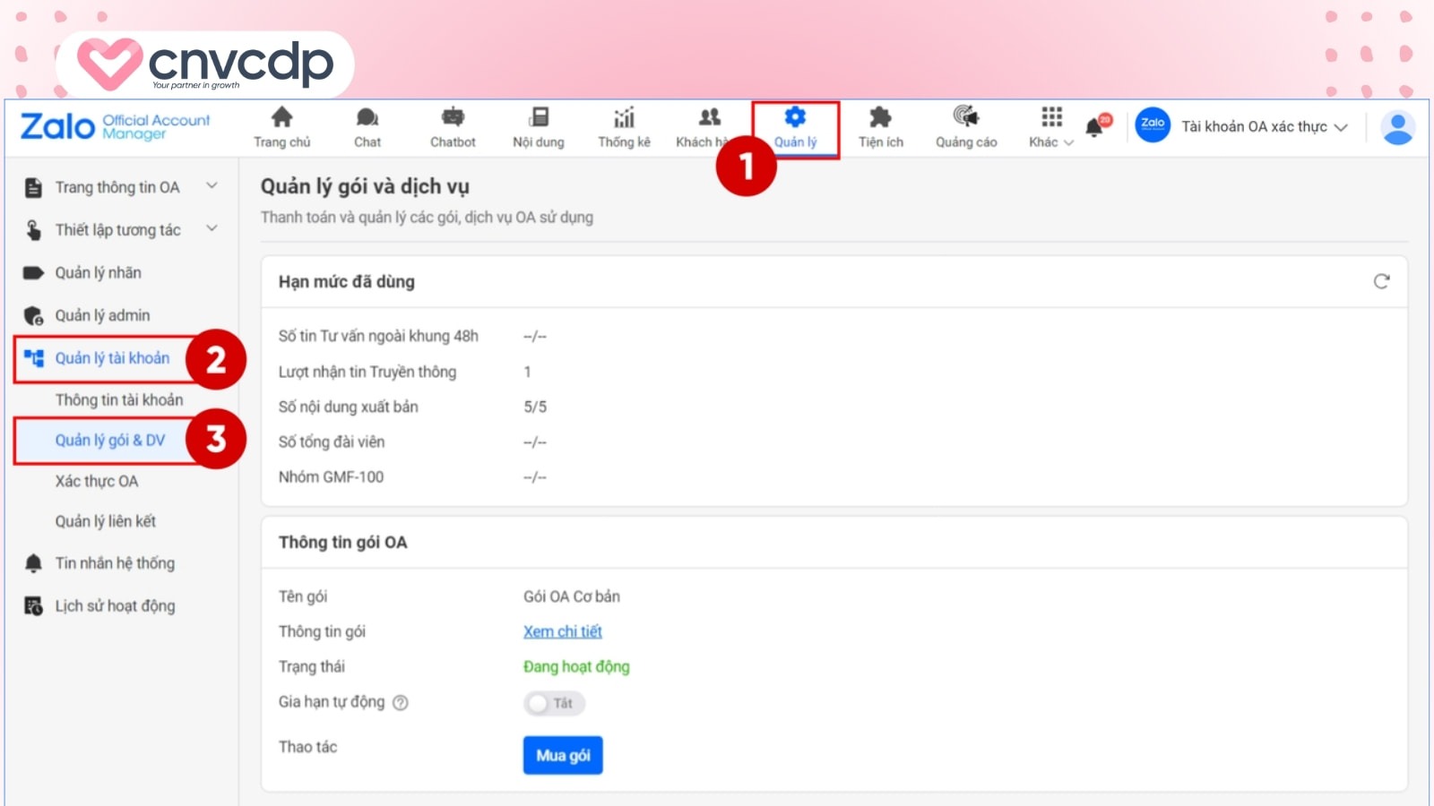Viewport: 1434px width, 806px height.
Task: Open Quản lý admin in sidebar
Action: pyautogui.click(x=103, y=316)
